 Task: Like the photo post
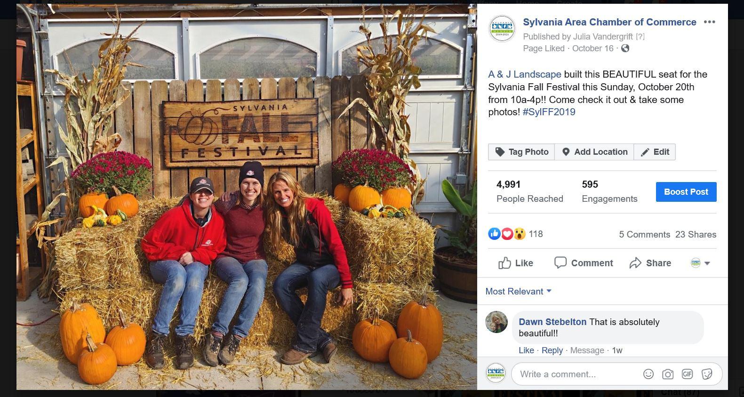[516, 263]
